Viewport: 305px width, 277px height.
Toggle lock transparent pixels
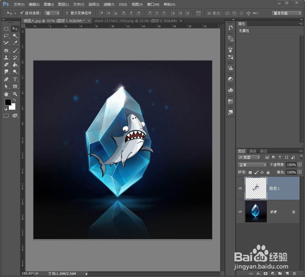pyautogui.click(x=250, y=172)
